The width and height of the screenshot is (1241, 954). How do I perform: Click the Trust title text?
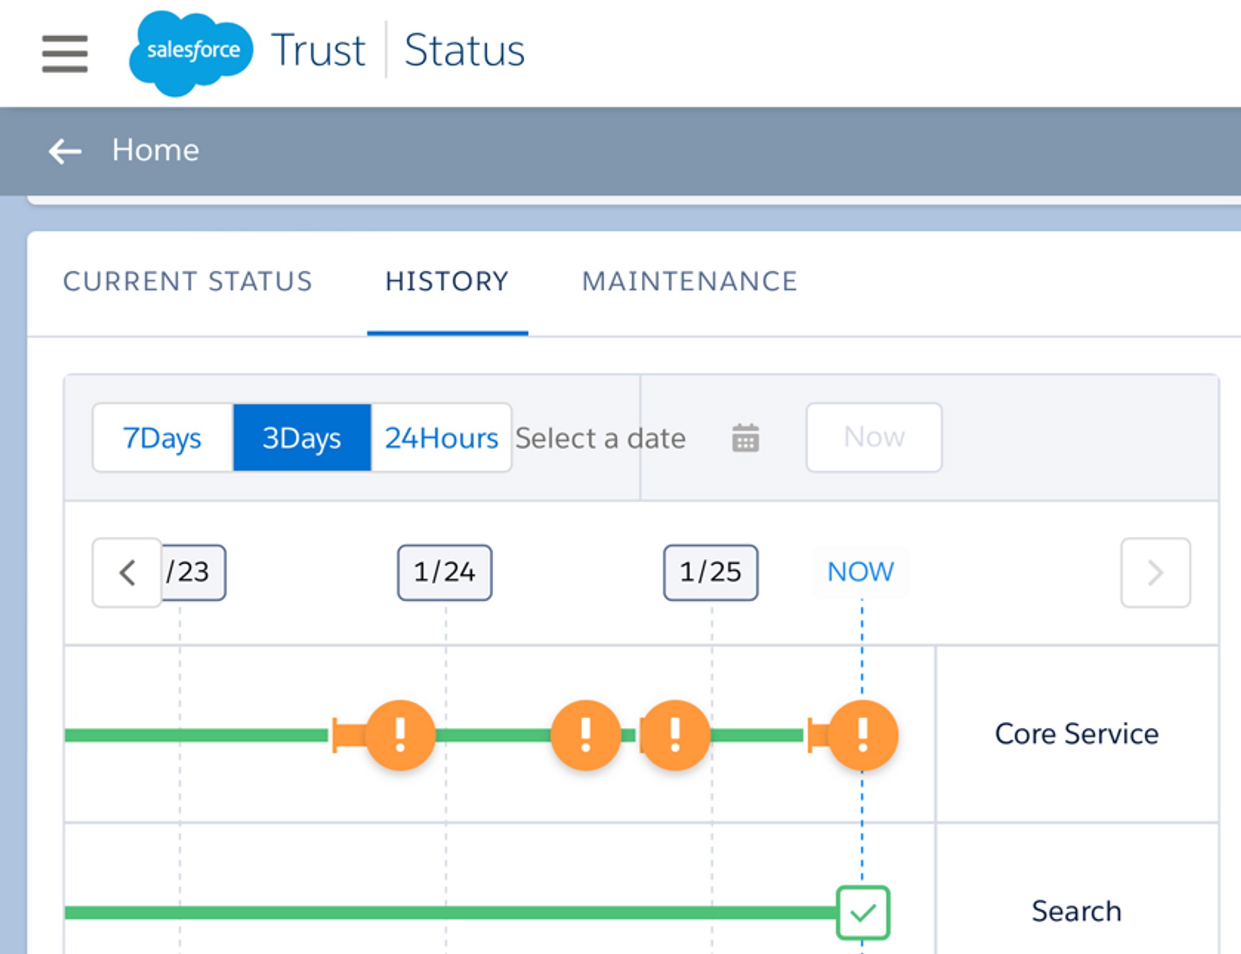319,50
